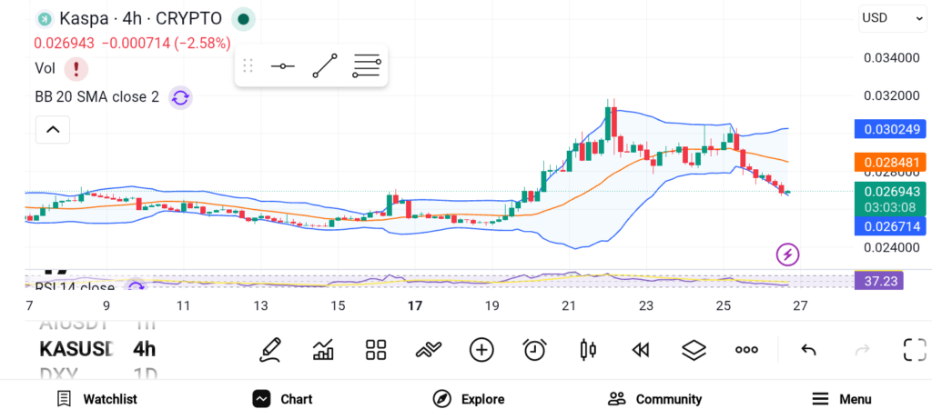The image size is (932, 419).
Task: Open the indicators chart icon
Action: pos(323,350)
